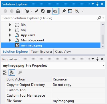Select the obj folder
Image resolution: width=107 pixels, height=104 pixels.
coord(23,30)
